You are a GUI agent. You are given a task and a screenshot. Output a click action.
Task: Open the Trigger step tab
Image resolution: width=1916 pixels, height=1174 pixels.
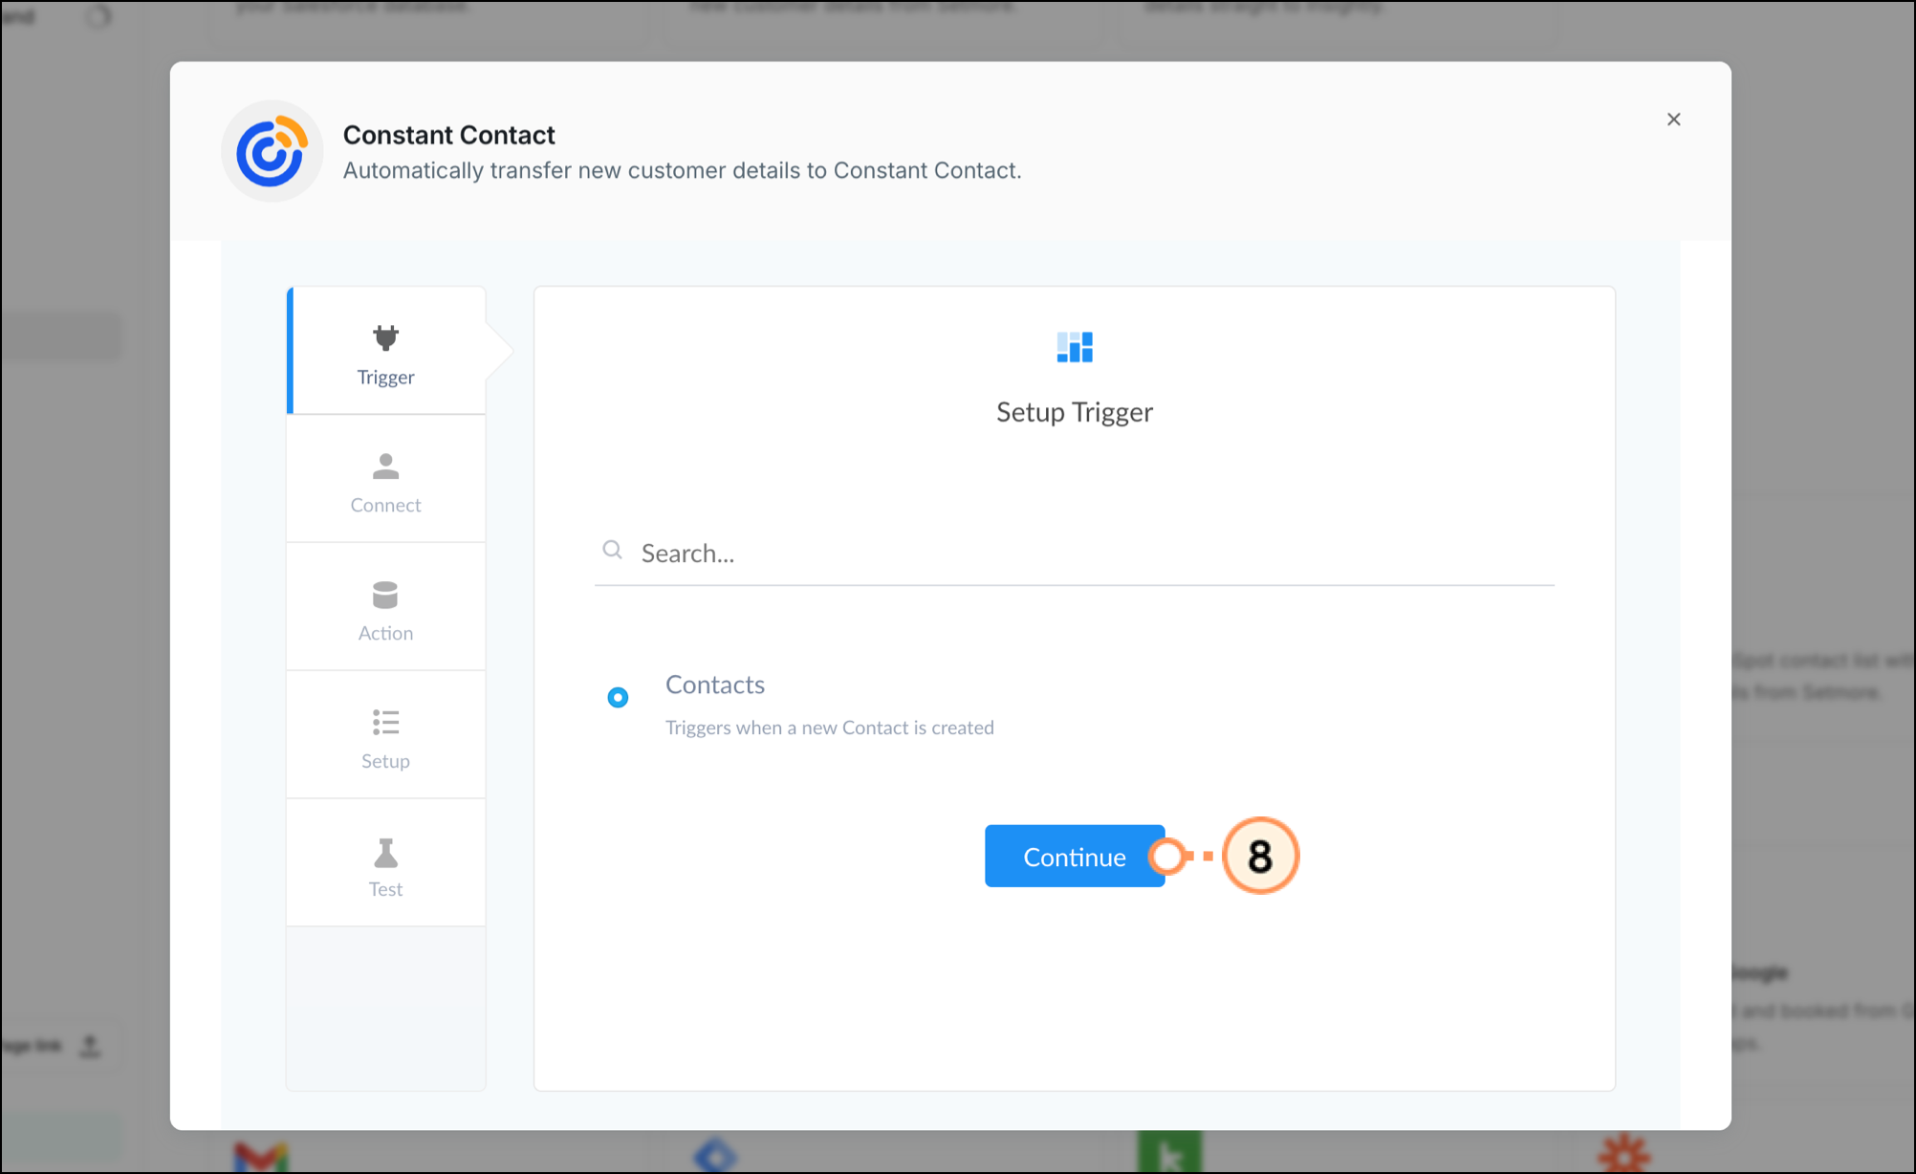pos(386,351)
